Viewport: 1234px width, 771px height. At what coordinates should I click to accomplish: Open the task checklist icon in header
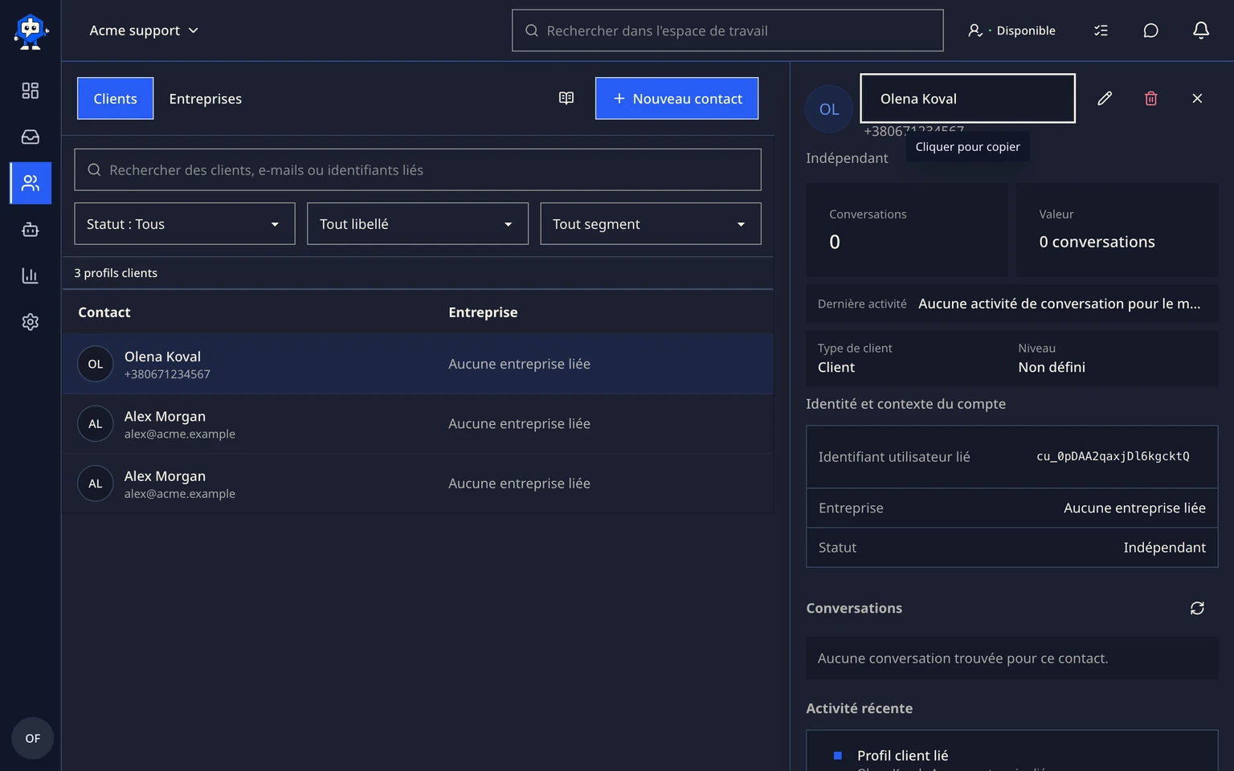click(x=1101, y=31)
